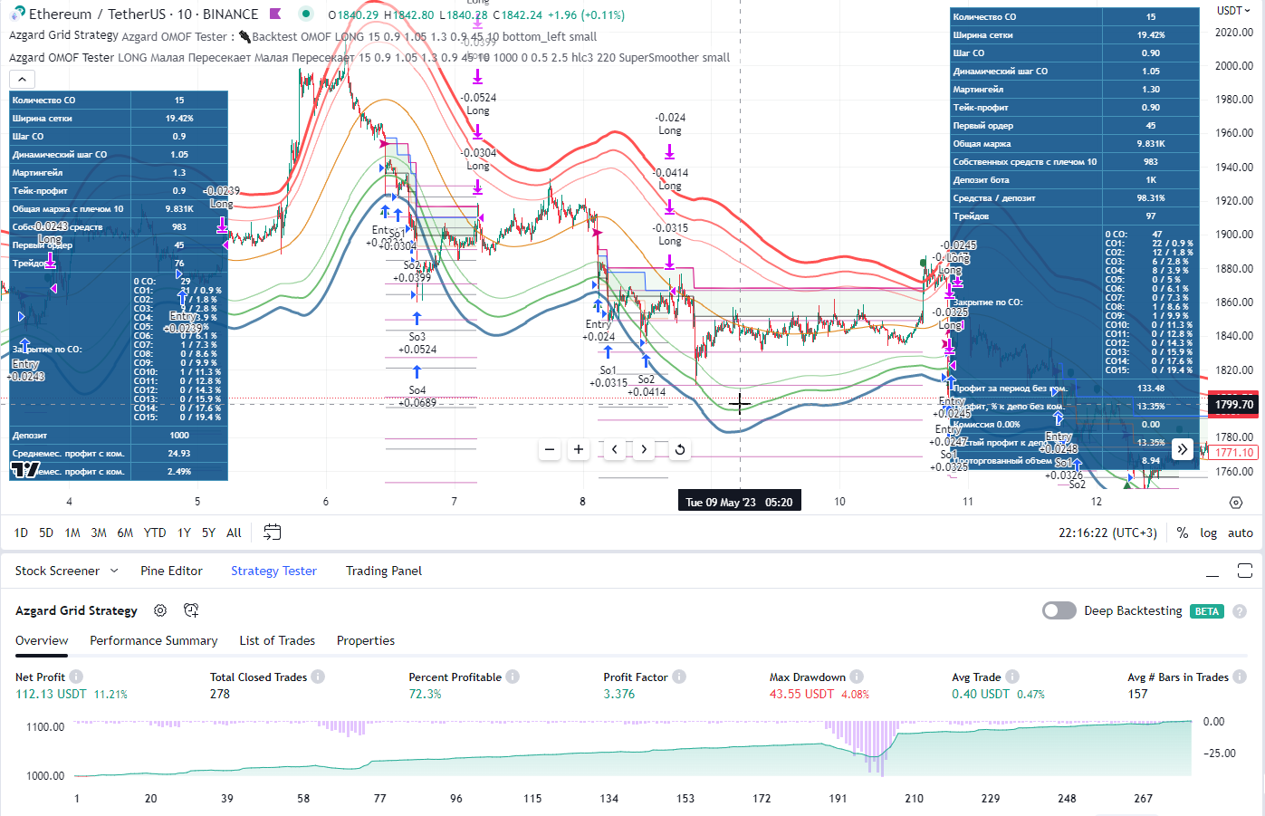1265x816 pixels.
Task: Click the Azgard OMOF Tester LONG legend line
Action: [369, 57]
